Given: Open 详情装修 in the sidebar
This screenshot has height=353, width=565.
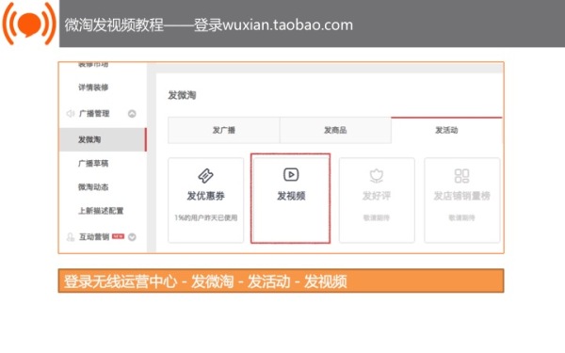Looking at the screenshot, I should [93, 88].
